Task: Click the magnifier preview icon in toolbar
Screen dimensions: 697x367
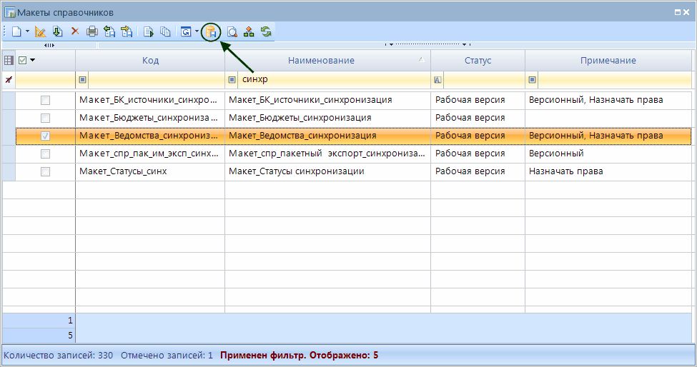Action: click(x=232, y=31)
